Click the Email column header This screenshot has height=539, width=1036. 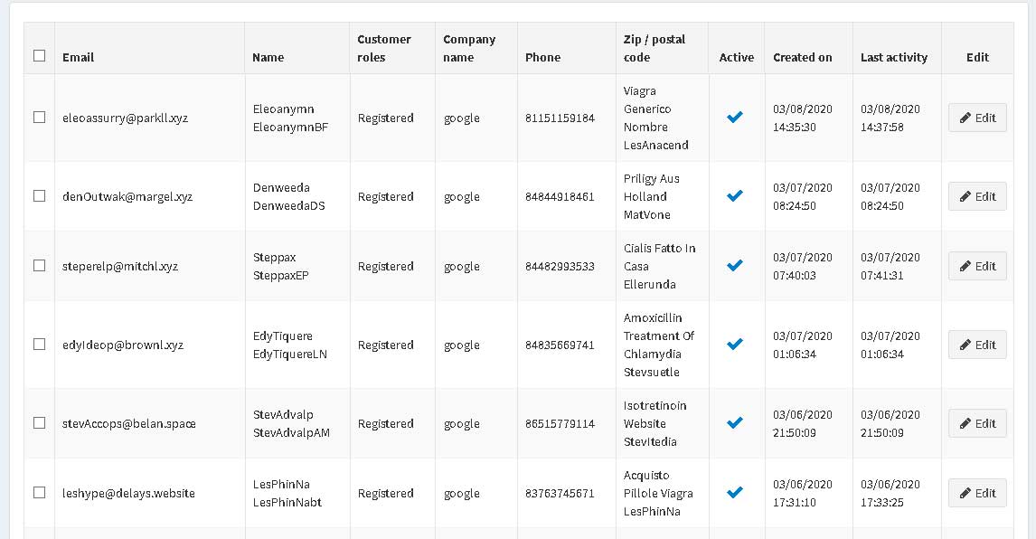click(78, 58)
